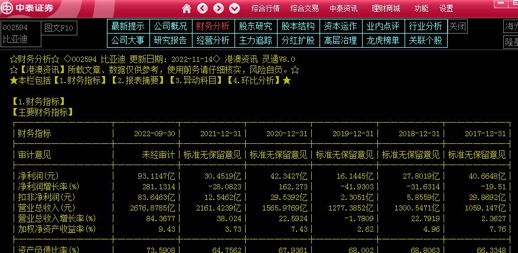Click the 关闭 button
The width and height of the screenshot is (518, 253).
[x=458, y=26]
